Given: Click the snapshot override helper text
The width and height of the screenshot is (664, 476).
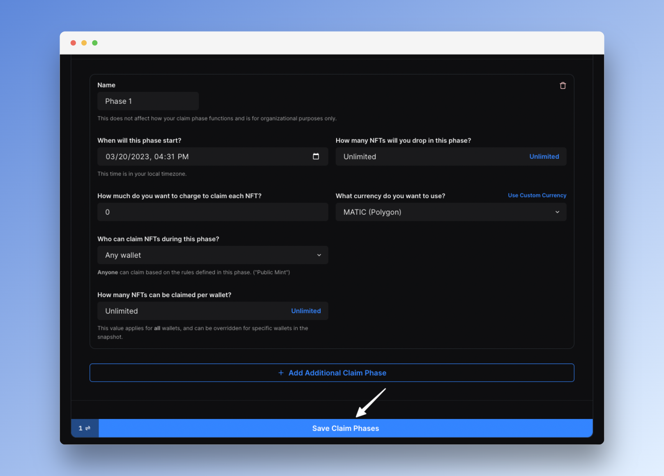Looking at the screenshot, I should click(203, 332).
